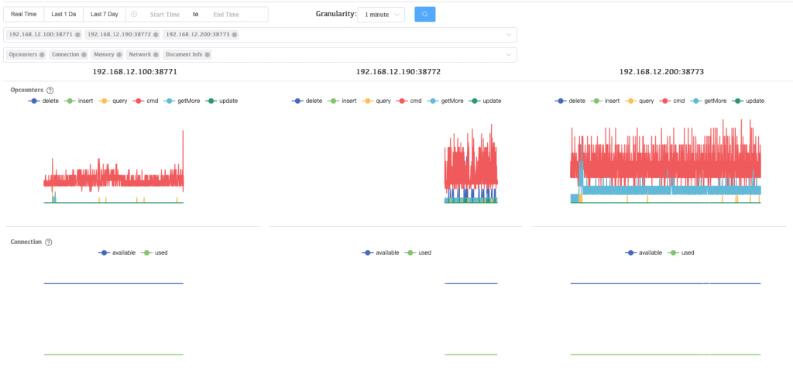Remove the 192.168.12.190:38772 host tag

[x=156, y=35]
